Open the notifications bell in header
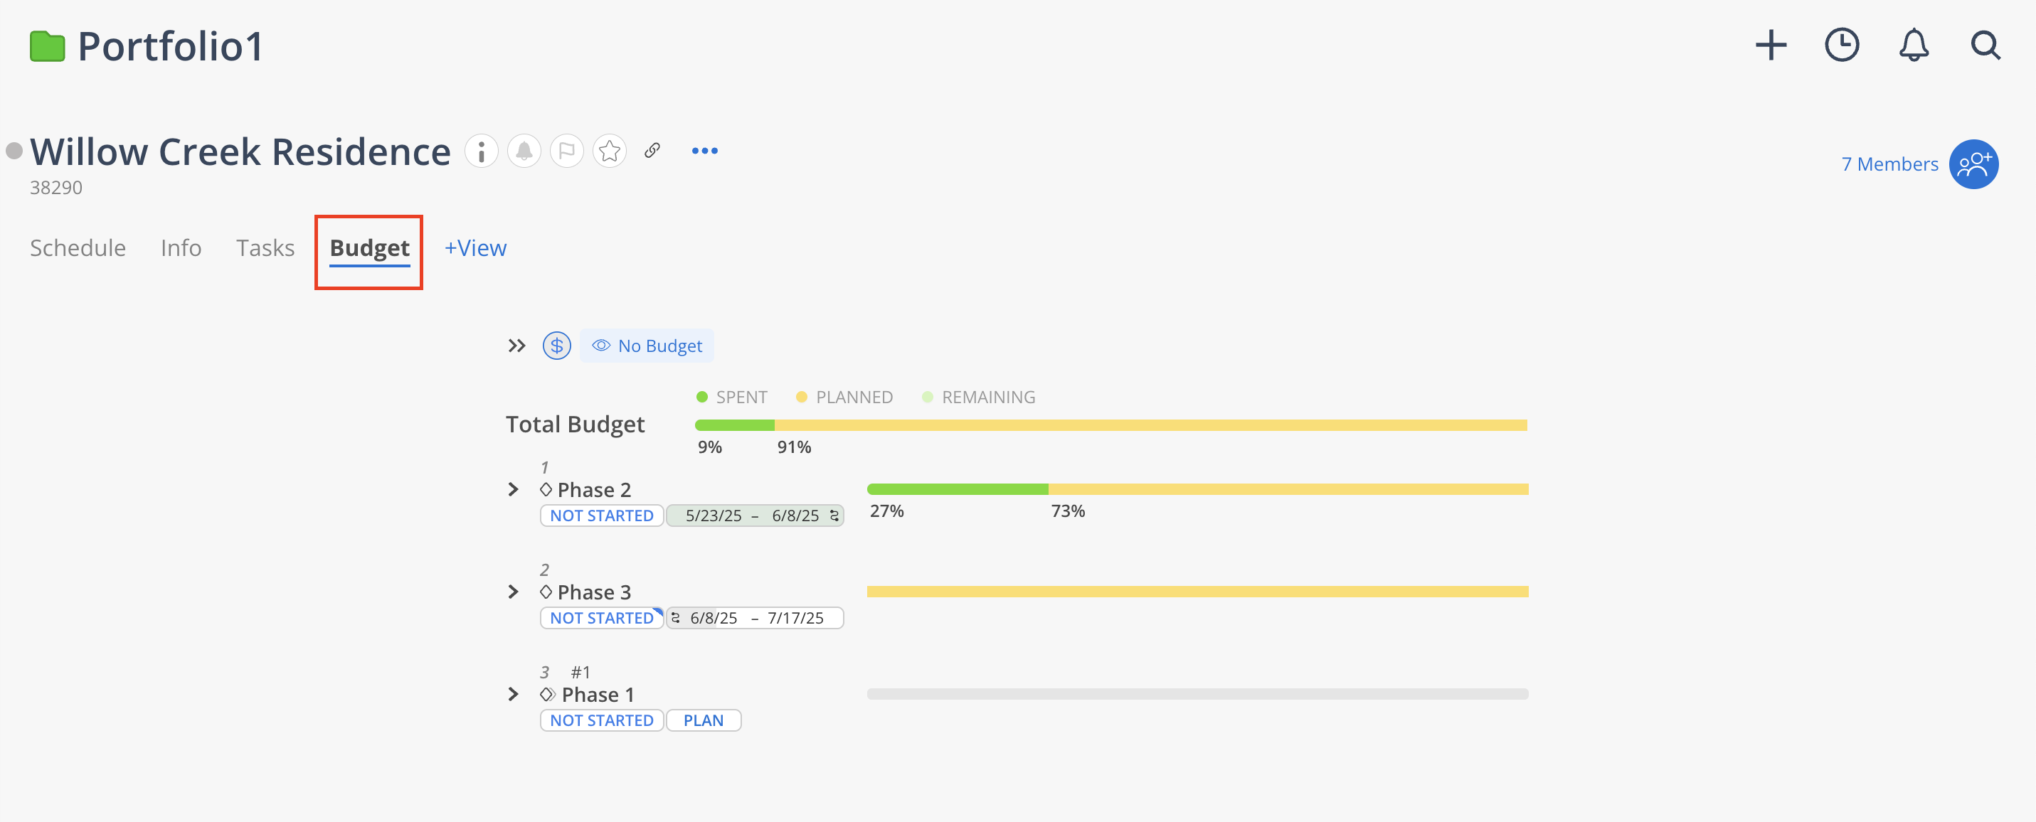The width and height of the screenshot is (2036, 822). point(1914,45)
